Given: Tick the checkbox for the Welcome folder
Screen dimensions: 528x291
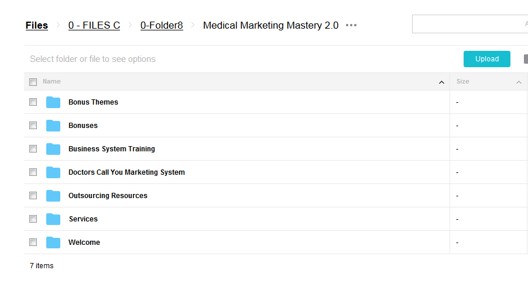Looking at the screenshot, I should pyautogui.click(x=33, y=242).
